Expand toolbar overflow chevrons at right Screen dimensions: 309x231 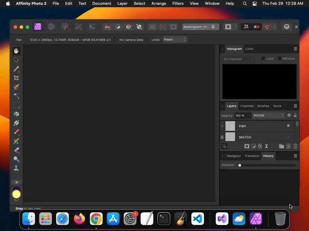(x=296, y=27)
